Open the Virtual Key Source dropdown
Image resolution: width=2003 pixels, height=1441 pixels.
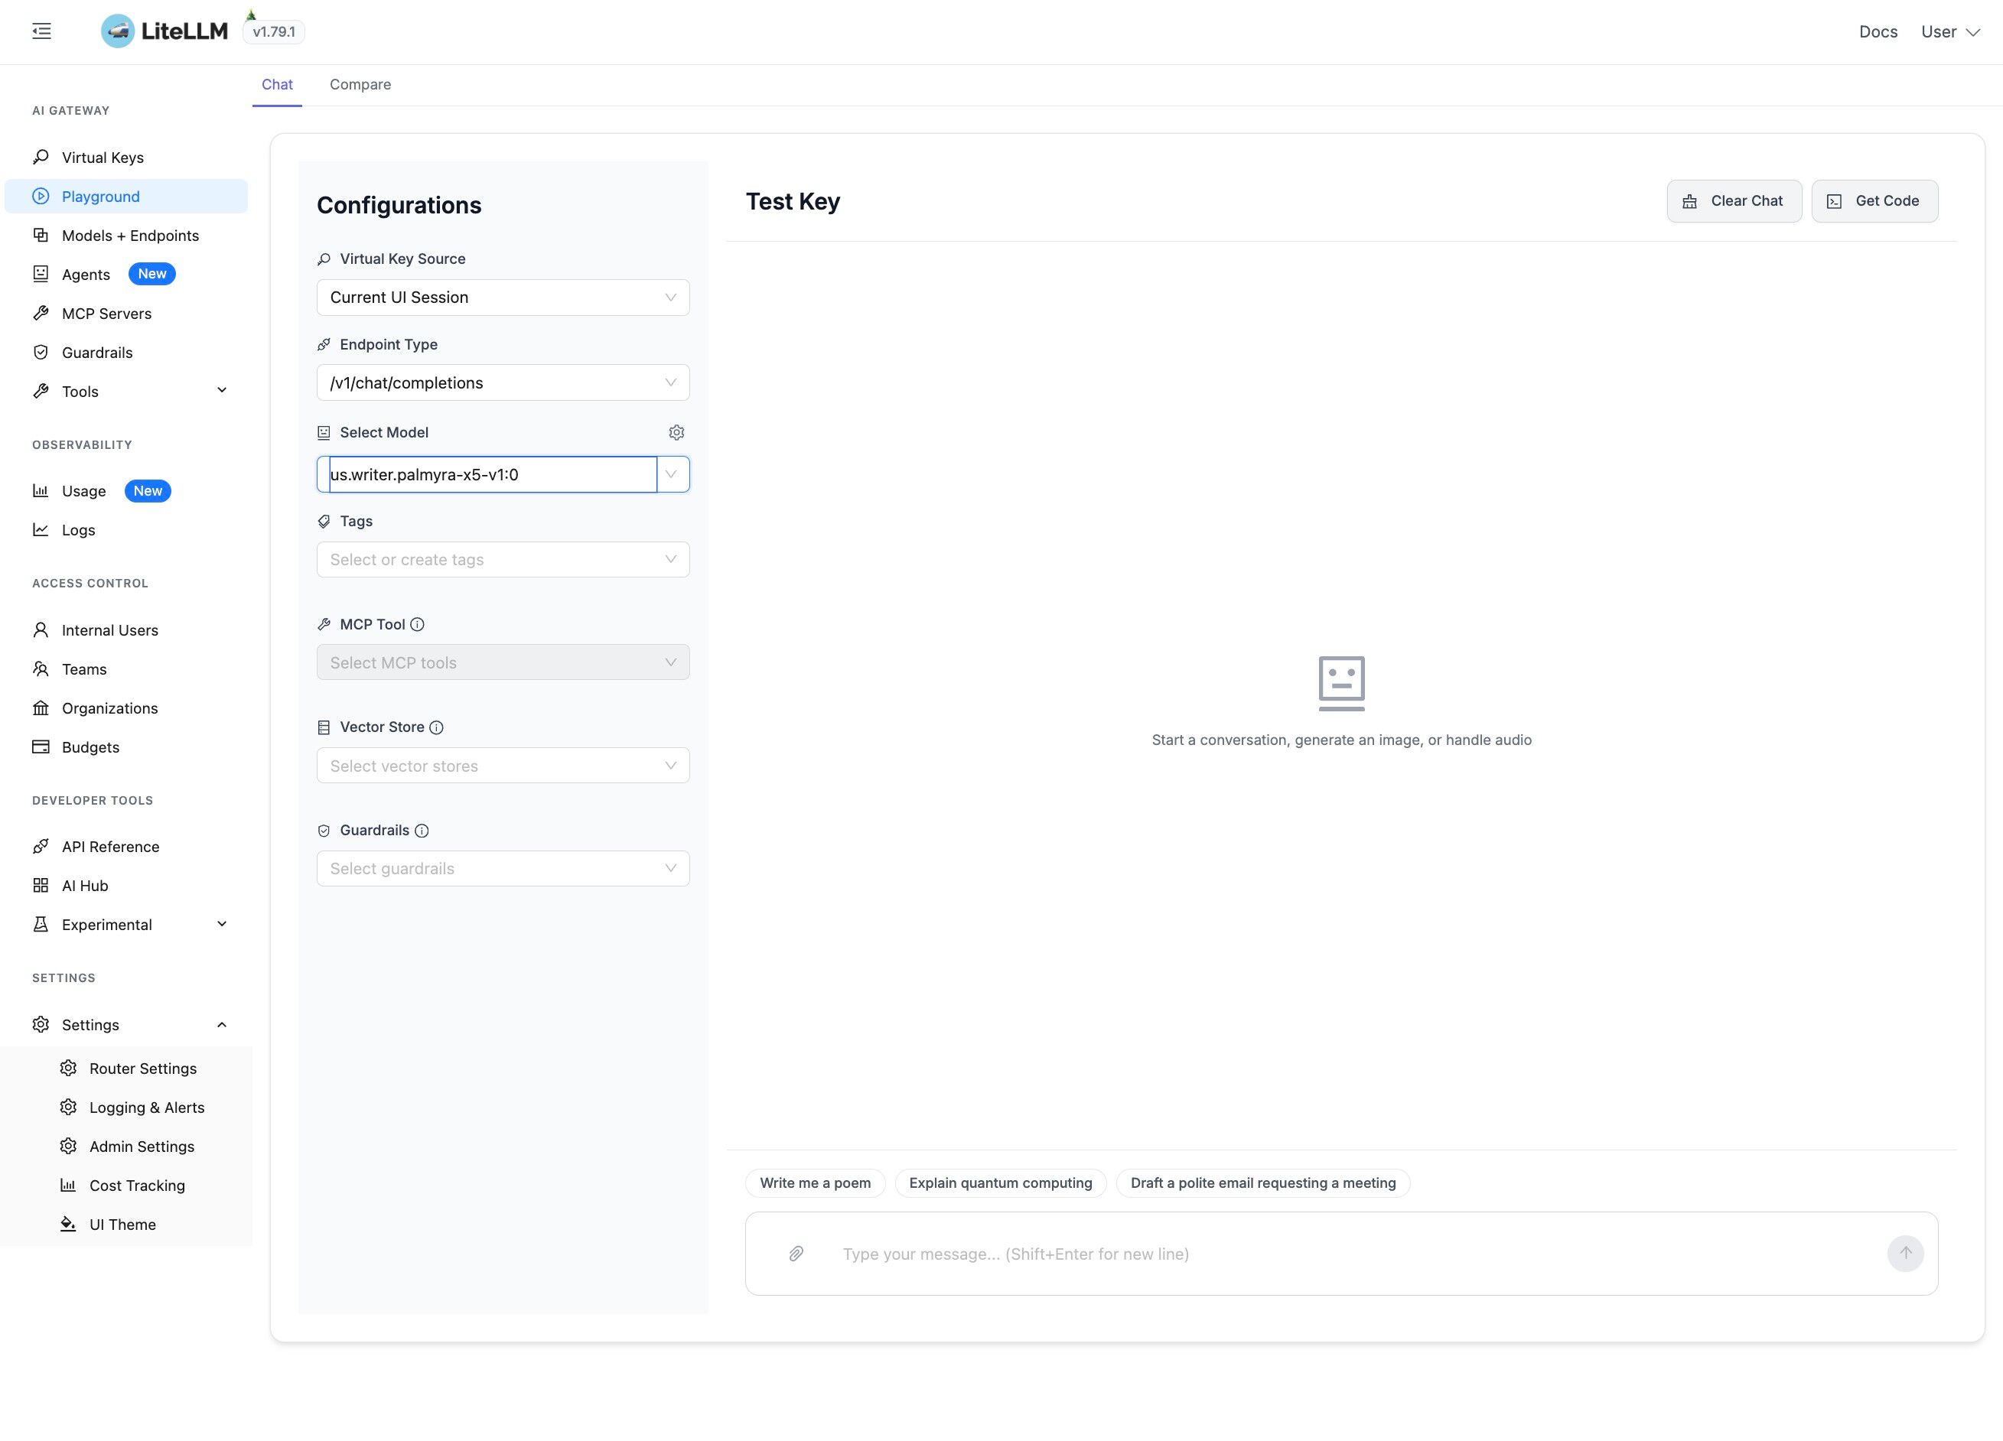[x=503, y=298]
